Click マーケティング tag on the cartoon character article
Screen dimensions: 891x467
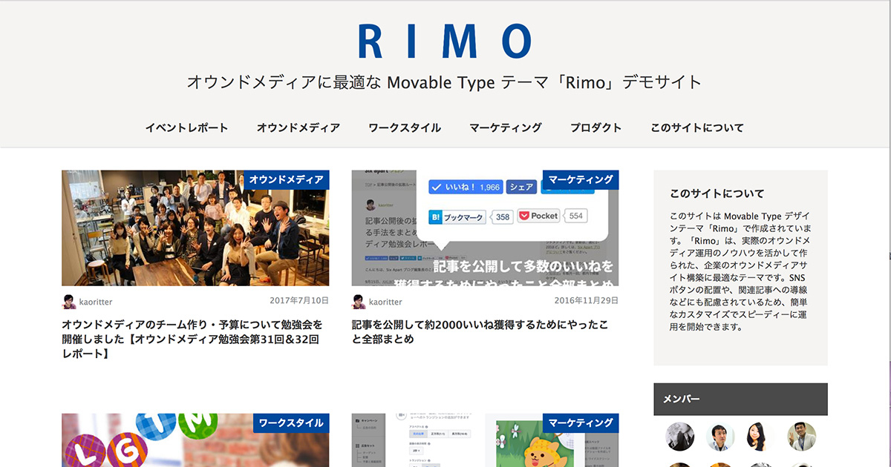(581, 423)
